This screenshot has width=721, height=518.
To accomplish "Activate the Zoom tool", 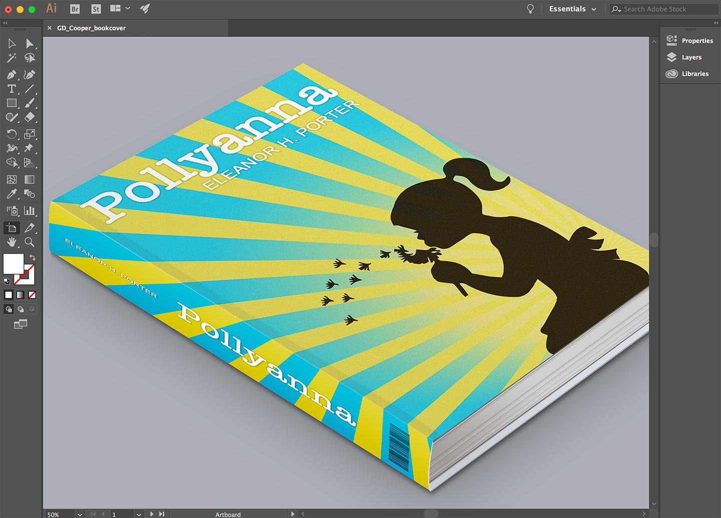I will pos(30,242).
